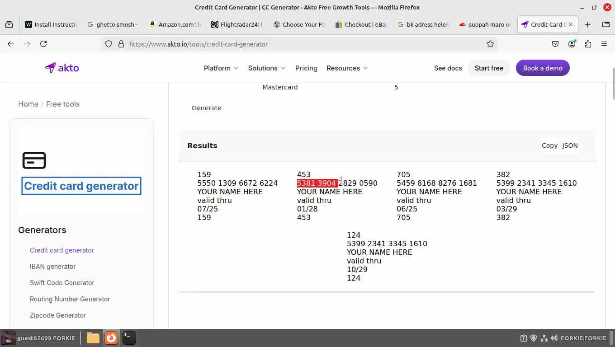Image resolution: width=615 pixels, height=347 pixels.
Task: Open a new browser tab
Action: 587,24
